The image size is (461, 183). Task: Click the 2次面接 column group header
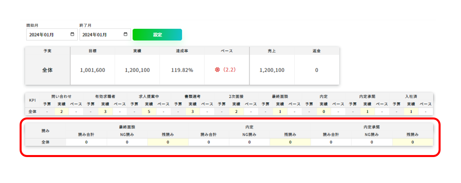(237, 96)
